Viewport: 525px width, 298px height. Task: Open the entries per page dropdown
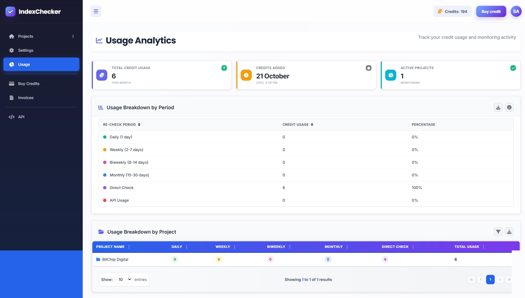[124, 279]
